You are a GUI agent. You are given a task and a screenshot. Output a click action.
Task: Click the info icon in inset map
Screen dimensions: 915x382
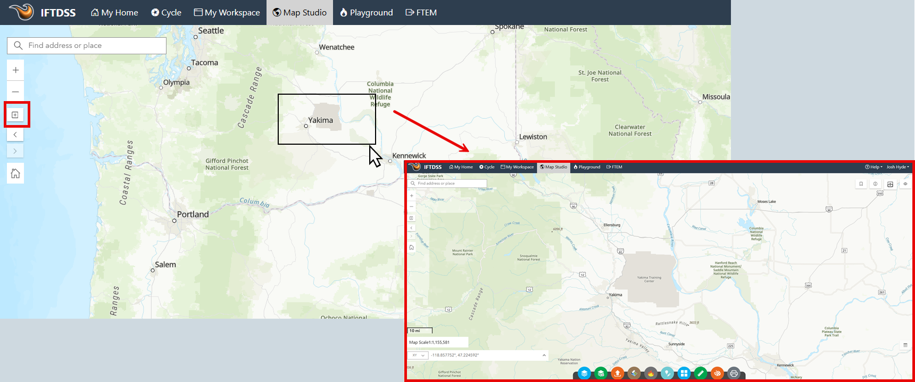click(875, 184)
